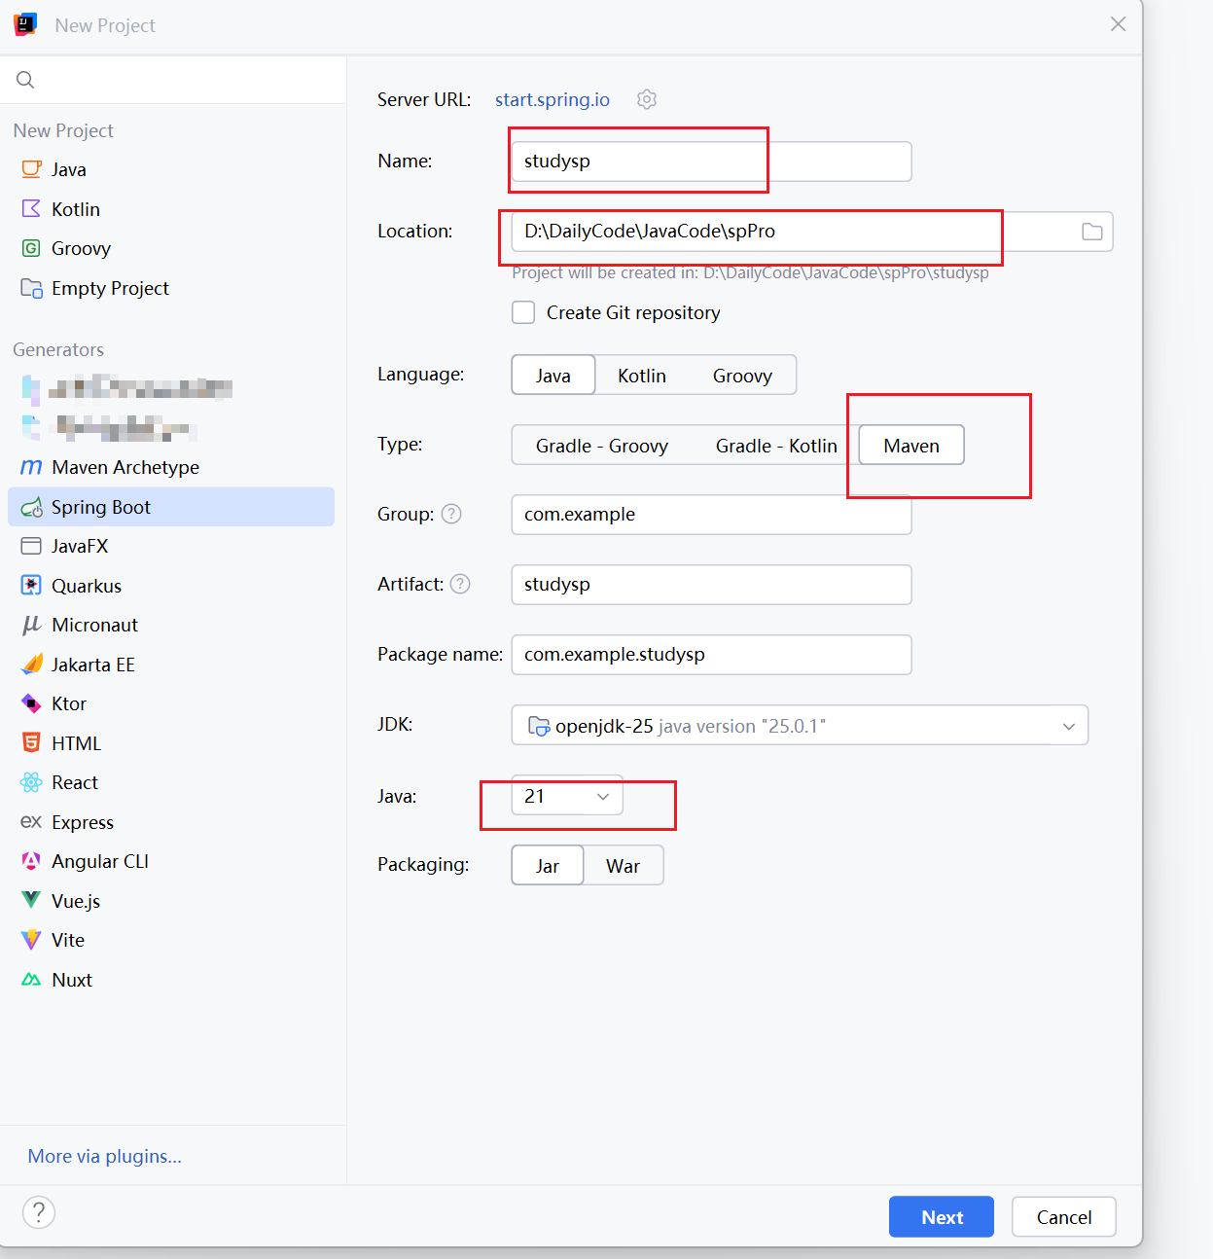Click the Package name field
This screenshot has width=1213, height=1259.
click(712, 655)
